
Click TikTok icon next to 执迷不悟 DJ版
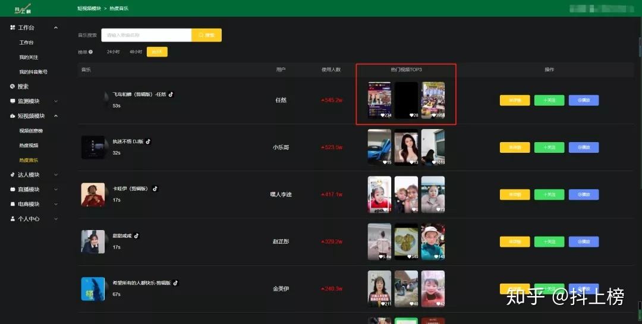pos(148,141)
